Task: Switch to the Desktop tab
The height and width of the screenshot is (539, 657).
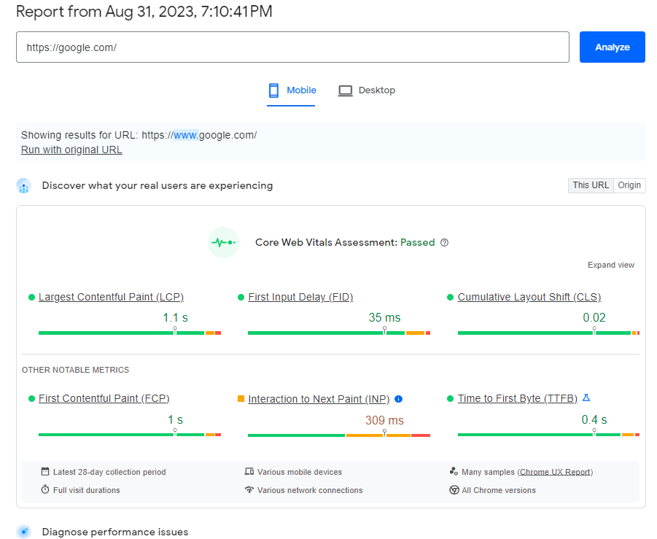Action: [367, 90]
